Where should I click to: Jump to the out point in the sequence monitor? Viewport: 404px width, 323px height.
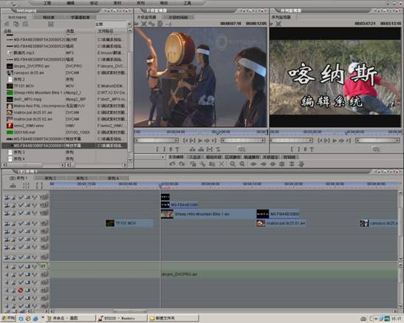pos(349,140)
